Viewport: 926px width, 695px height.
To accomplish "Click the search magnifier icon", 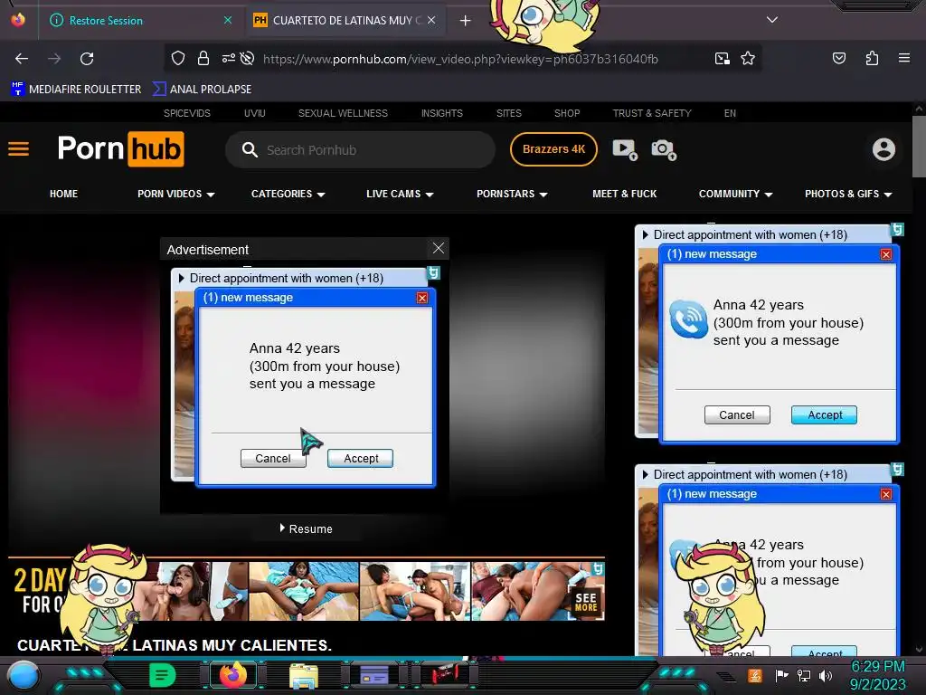I will tap(250, 149).
